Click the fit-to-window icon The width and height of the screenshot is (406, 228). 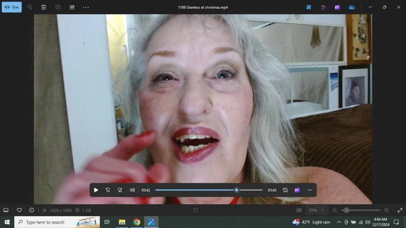[299, 210]
